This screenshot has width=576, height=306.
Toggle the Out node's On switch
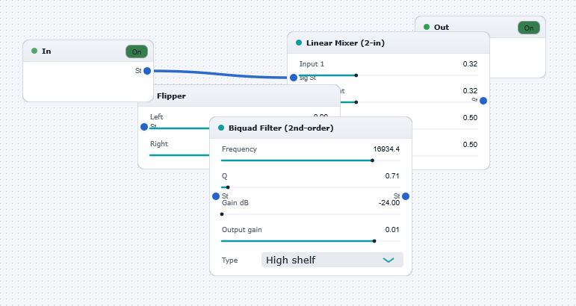click(x=529, y=28)
